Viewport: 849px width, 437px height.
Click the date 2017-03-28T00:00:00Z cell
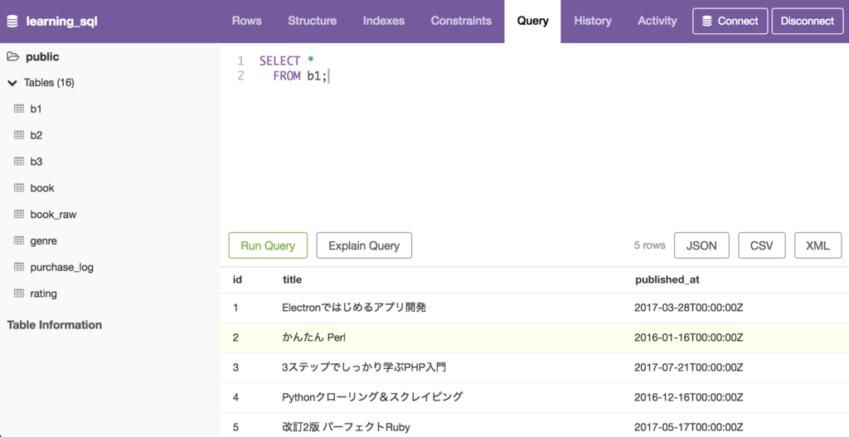tap(689, 308)
